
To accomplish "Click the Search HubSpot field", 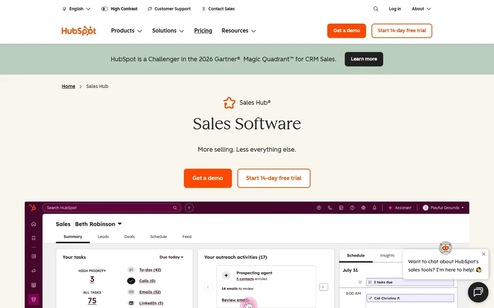I will 112,208.
